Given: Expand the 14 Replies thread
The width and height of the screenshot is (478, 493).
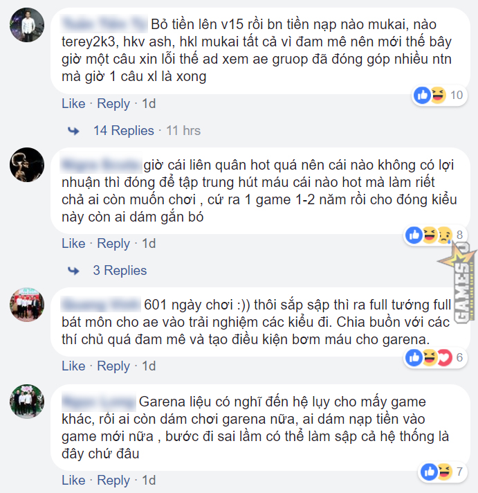Looking at the screenshot, I should click(x=124, y=130).
